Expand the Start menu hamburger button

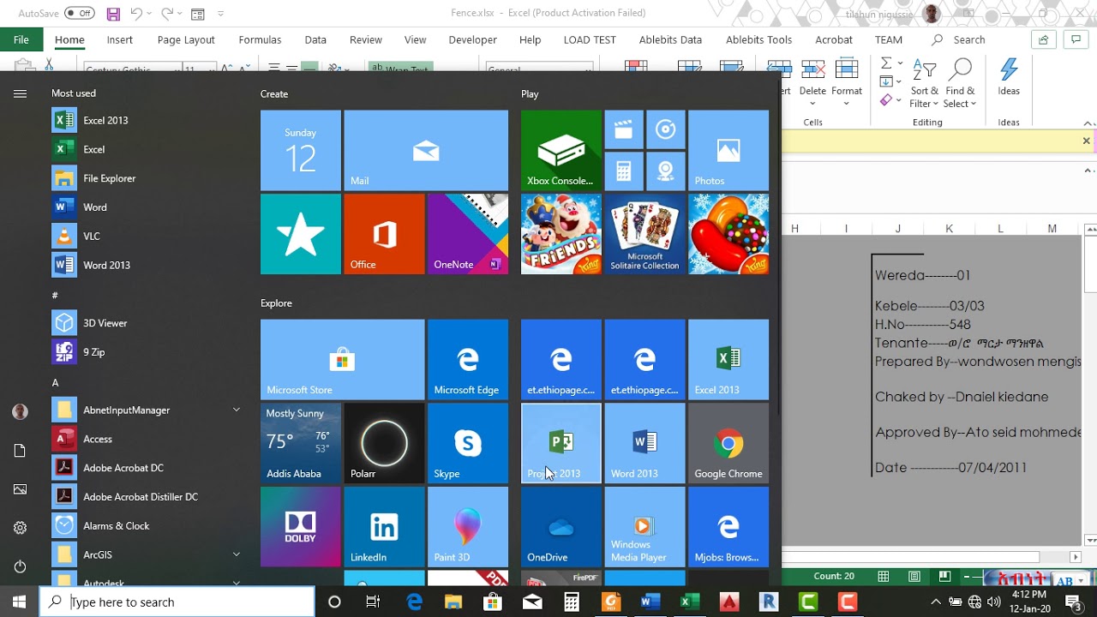point(20,93)
